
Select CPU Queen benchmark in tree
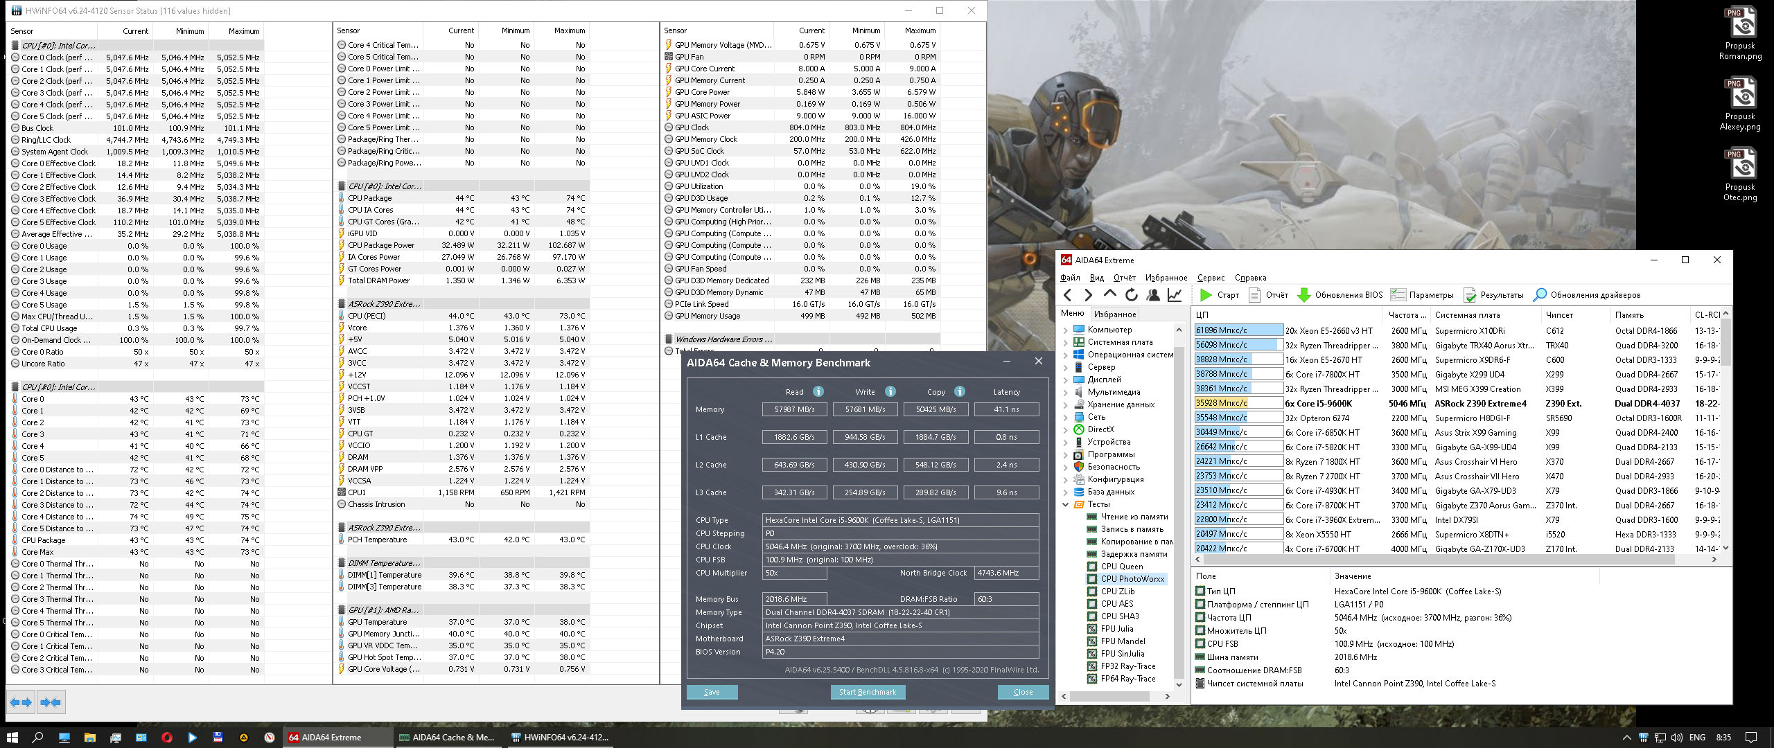click(1121, 567)
